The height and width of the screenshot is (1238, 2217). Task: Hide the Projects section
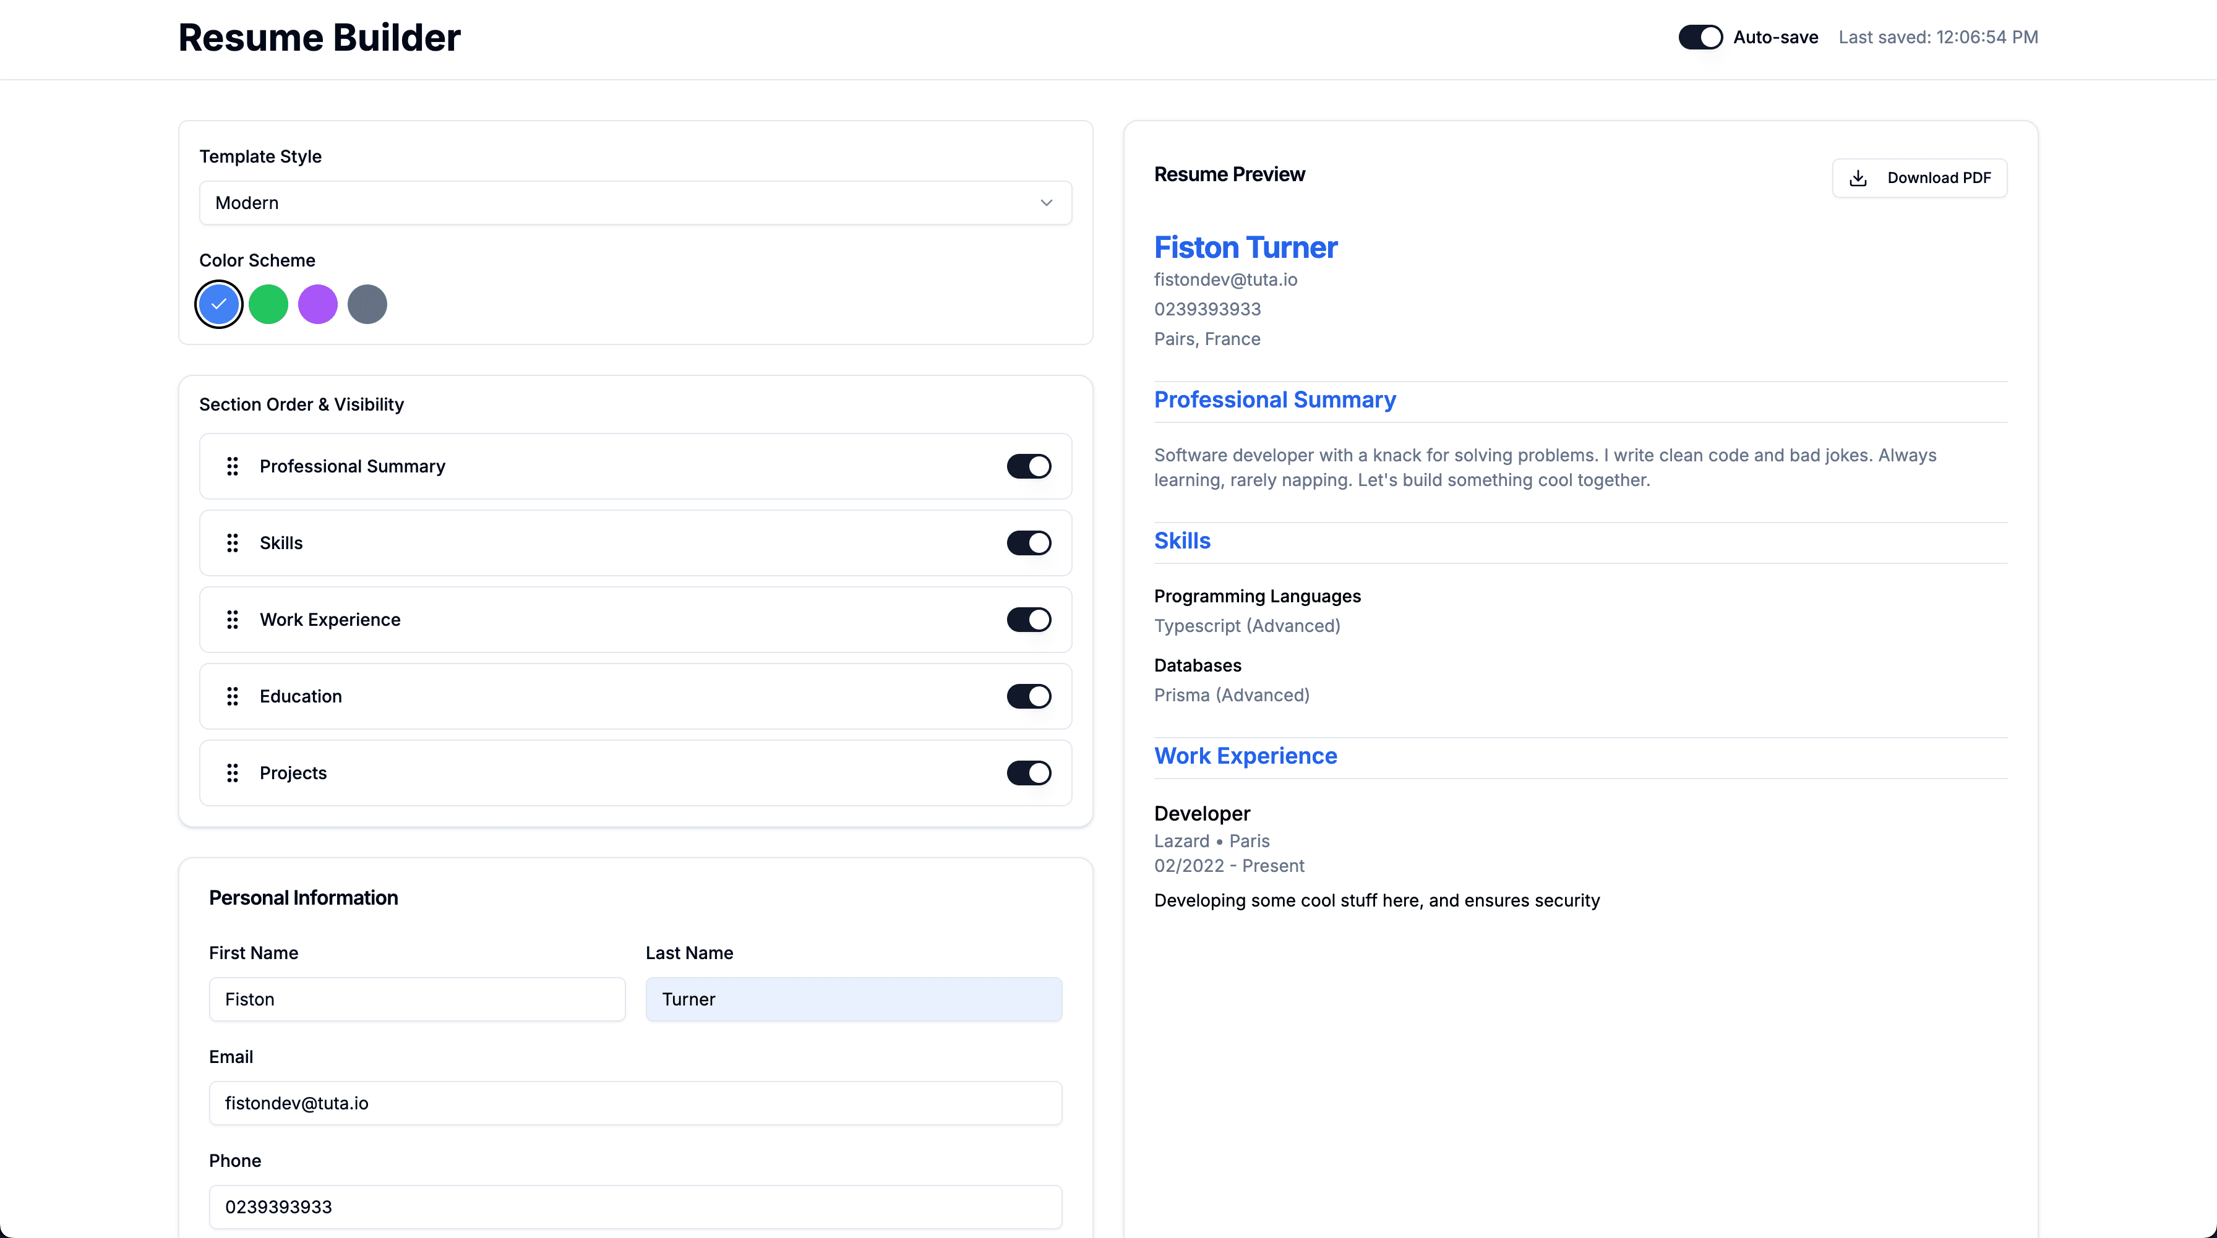pyautogui.click(x=1029, y=772)
